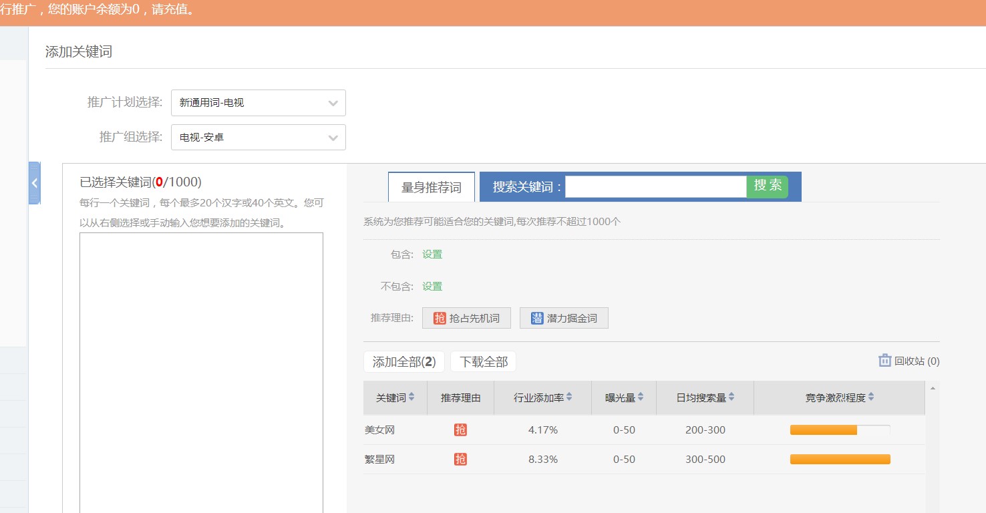Collapse the left sidebar with arrow handle

(35, 183)
